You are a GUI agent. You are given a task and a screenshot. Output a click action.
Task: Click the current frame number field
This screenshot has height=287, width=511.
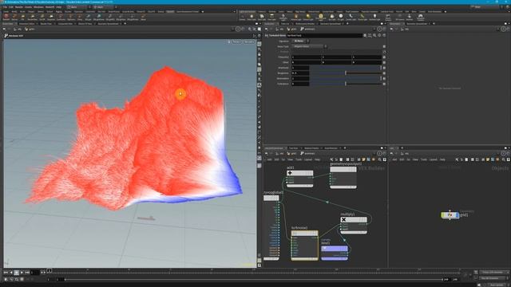tap(35, 273)
